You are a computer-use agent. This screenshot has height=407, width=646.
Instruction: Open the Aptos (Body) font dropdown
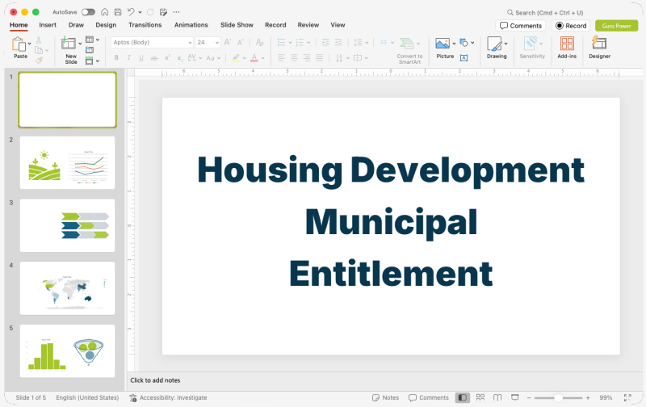pos(190,43)
